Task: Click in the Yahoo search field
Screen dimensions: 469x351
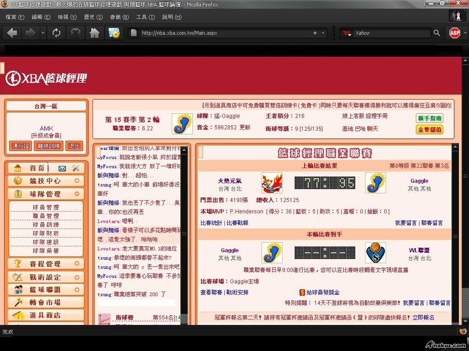Action: pyautogui.click(x=392, y=33)
